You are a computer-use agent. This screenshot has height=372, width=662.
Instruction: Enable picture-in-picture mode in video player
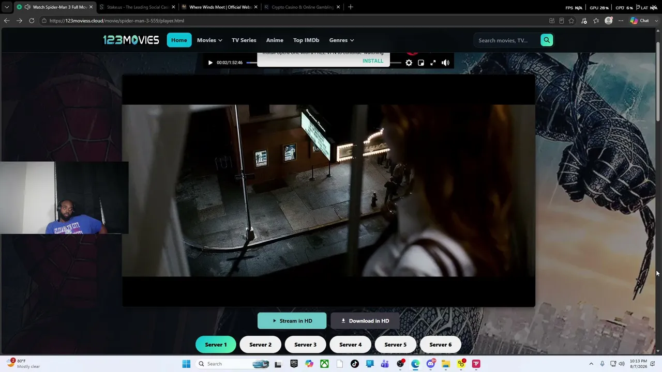coord(421,63)
